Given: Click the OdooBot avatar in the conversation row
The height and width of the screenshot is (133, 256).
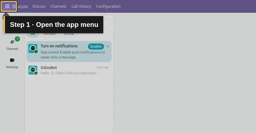Looking at the screenshot, I should (33, 70).
